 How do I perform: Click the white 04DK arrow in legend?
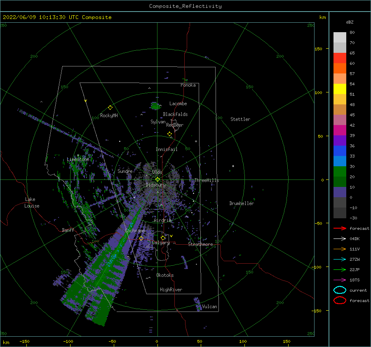[x=340, y=238]
